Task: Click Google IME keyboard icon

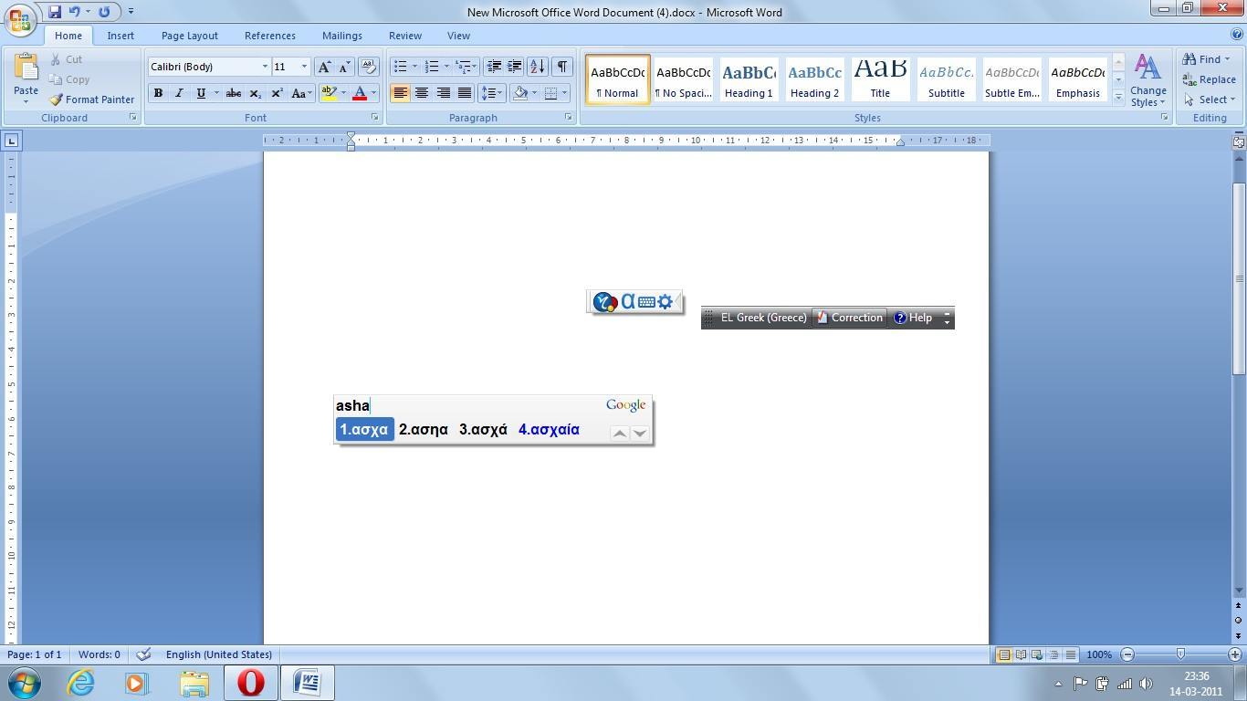Action: pyautogui.click(x=646, y=302)
